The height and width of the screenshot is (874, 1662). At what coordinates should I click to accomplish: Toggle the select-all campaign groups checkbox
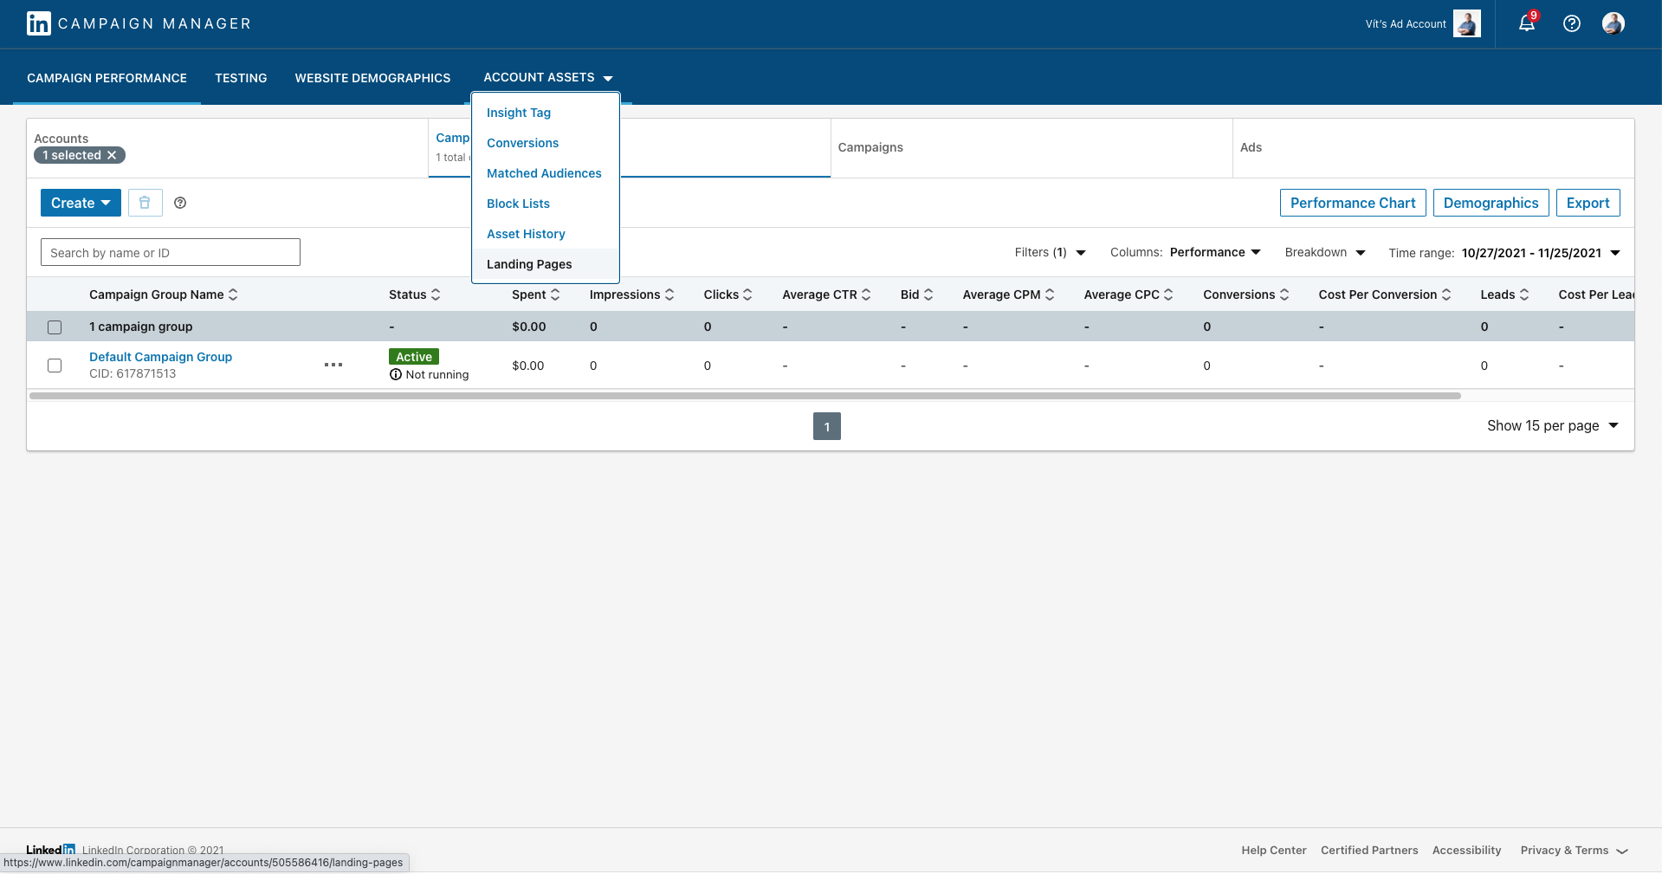(x=55, y=327)
